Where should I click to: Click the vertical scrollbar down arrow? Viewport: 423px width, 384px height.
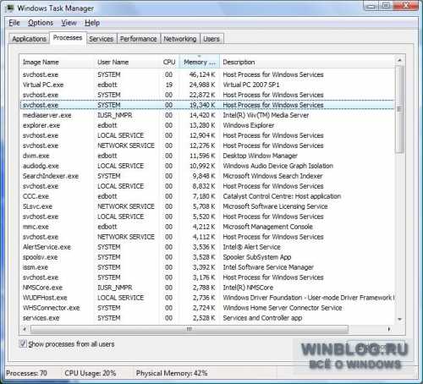click(x=399, y=319)
